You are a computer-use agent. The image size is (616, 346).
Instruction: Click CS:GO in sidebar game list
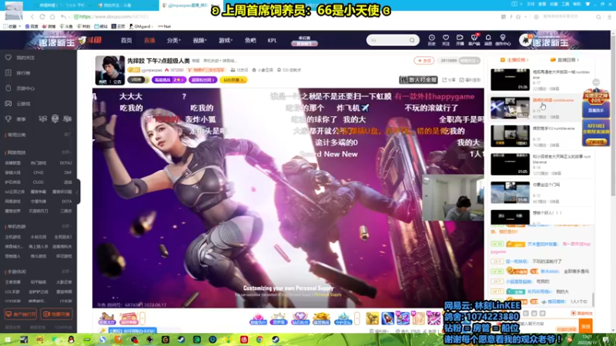click(x=38, y=182)
